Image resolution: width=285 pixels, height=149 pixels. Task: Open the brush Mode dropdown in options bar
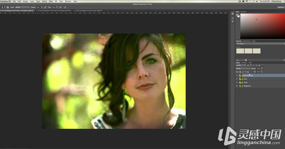pyautogui.click(x=22, y=7)
